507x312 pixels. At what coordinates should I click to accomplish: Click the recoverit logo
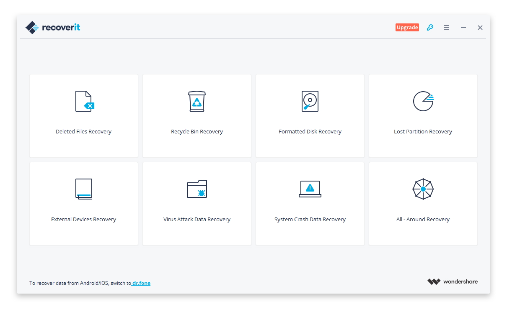coord(53,28)
